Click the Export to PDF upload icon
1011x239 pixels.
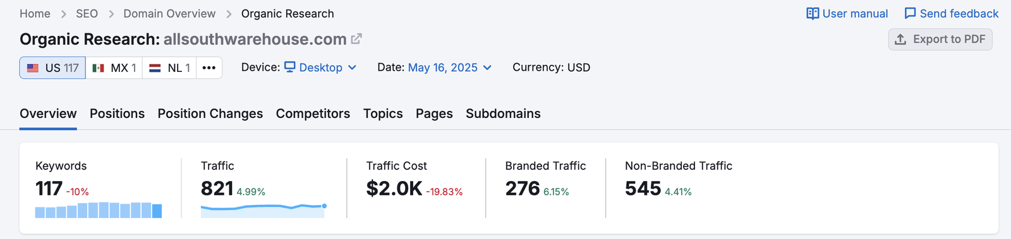900,39
